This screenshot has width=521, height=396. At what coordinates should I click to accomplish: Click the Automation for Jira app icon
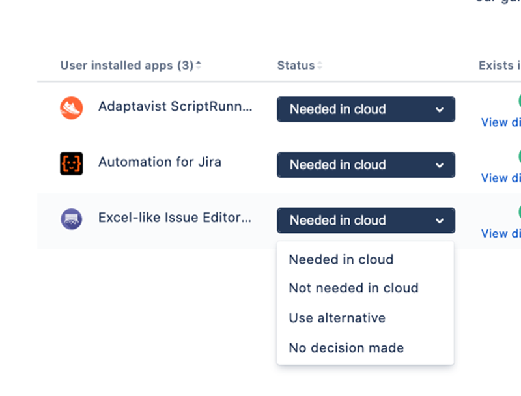click(x=72, y=163)
